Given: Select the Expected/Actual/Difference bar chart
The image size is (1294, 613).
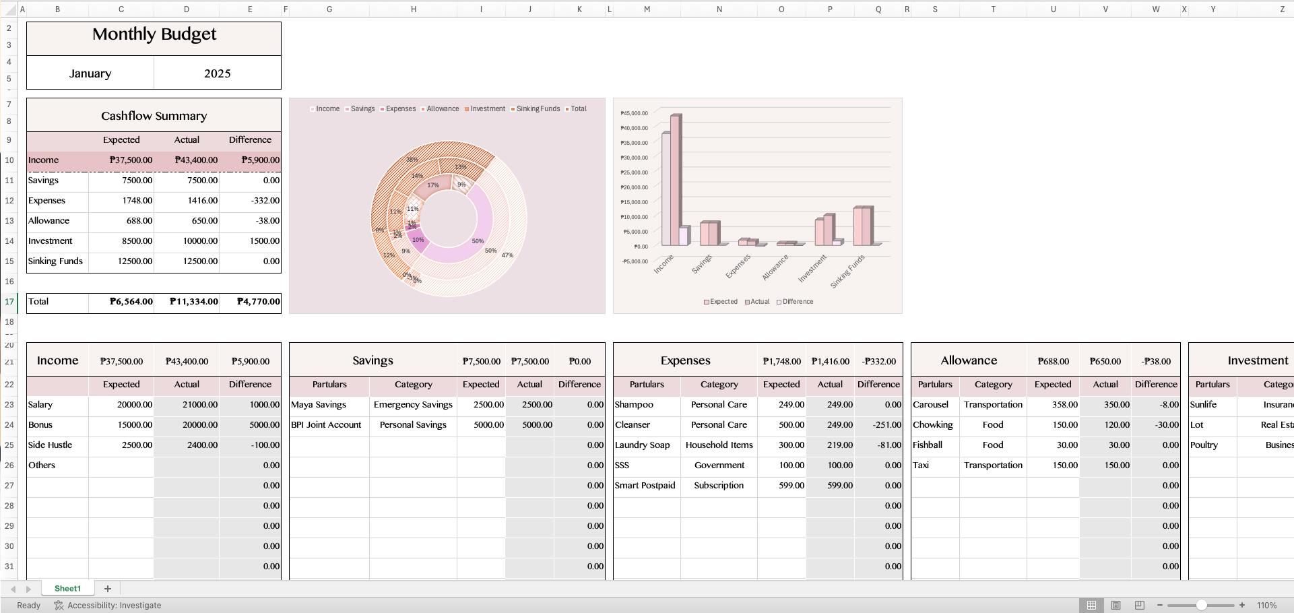Looking at the screenshot, I should coord(758,205).
